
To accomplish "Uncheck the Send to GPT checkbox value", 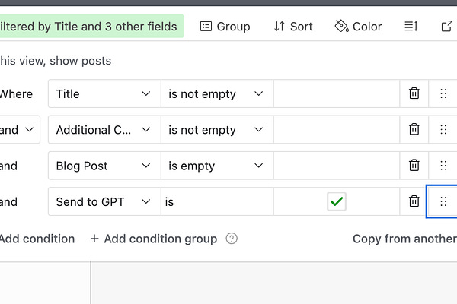I will tap(337, 201).
